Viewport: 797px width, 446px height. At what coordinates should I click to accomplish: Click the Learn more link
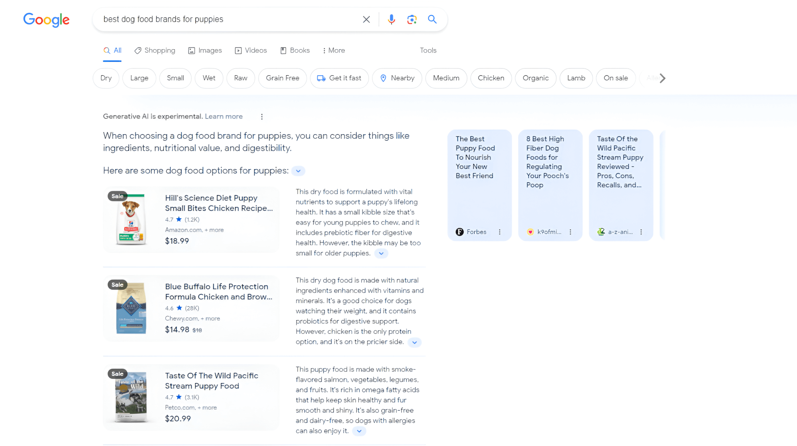224,116
